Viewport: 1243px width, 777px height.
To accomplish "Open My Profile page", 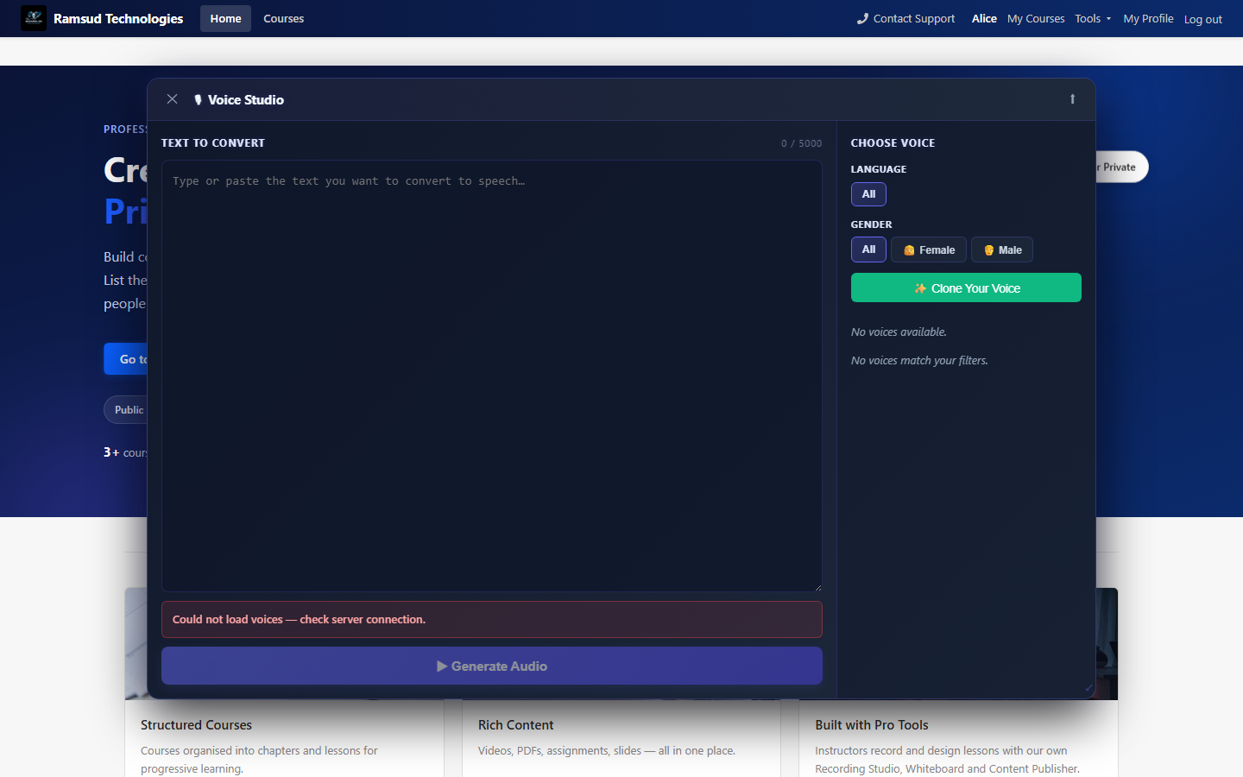I will pos(1148,18).
